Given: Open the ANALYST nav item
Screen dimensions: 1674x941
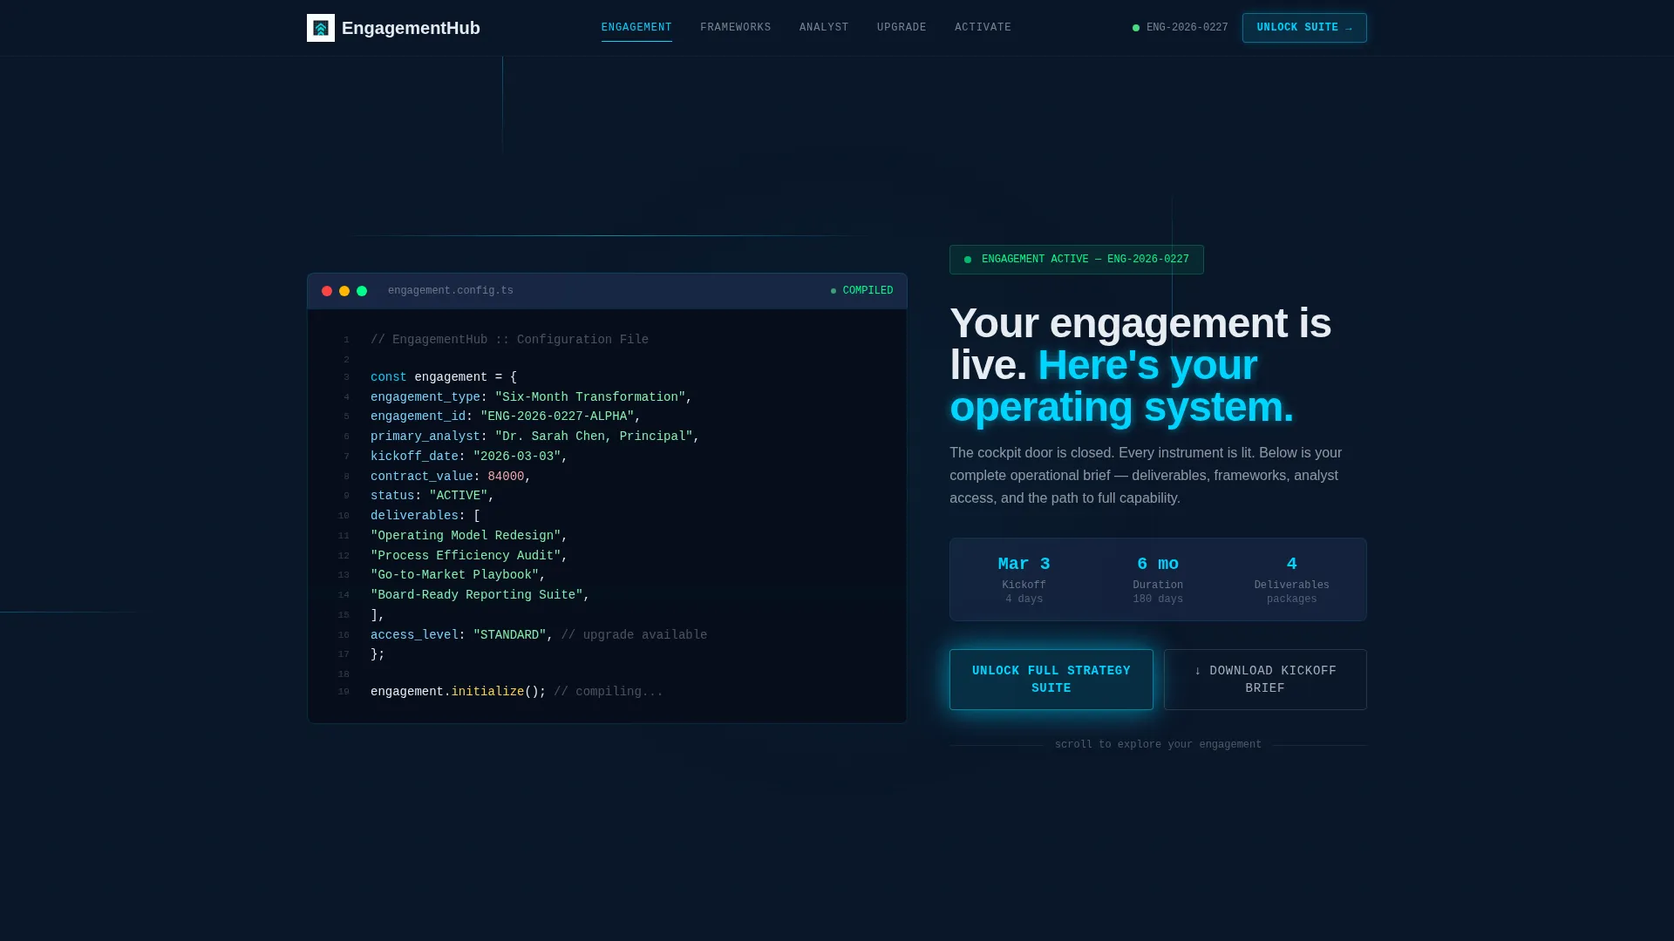Looking at the screenshot, I should (x=824, y=28).
